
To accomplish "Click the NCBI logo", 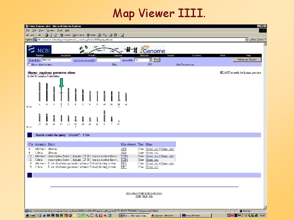I will 39,49.
